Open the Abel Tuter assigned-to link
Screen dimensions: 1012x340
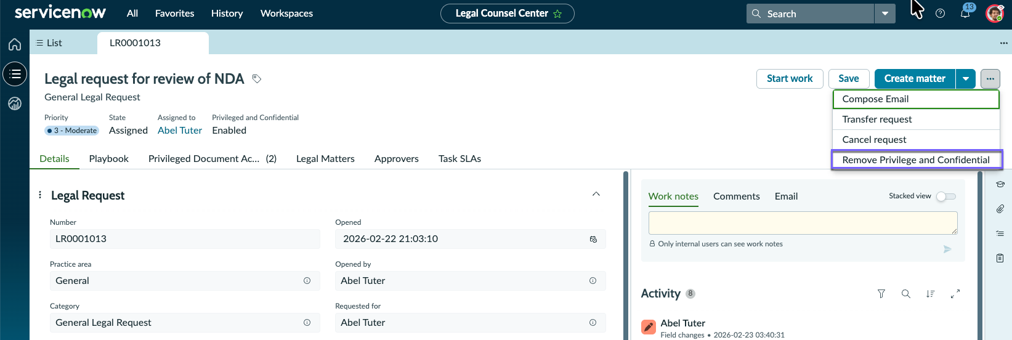180,131
